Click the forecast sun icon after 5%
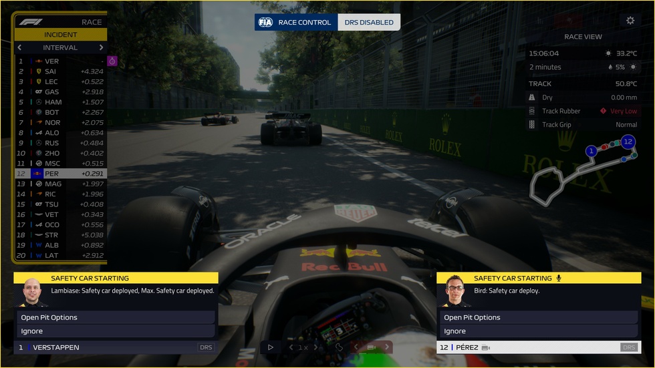Screen dimensions: 655x368 click(x=634, y=67)
